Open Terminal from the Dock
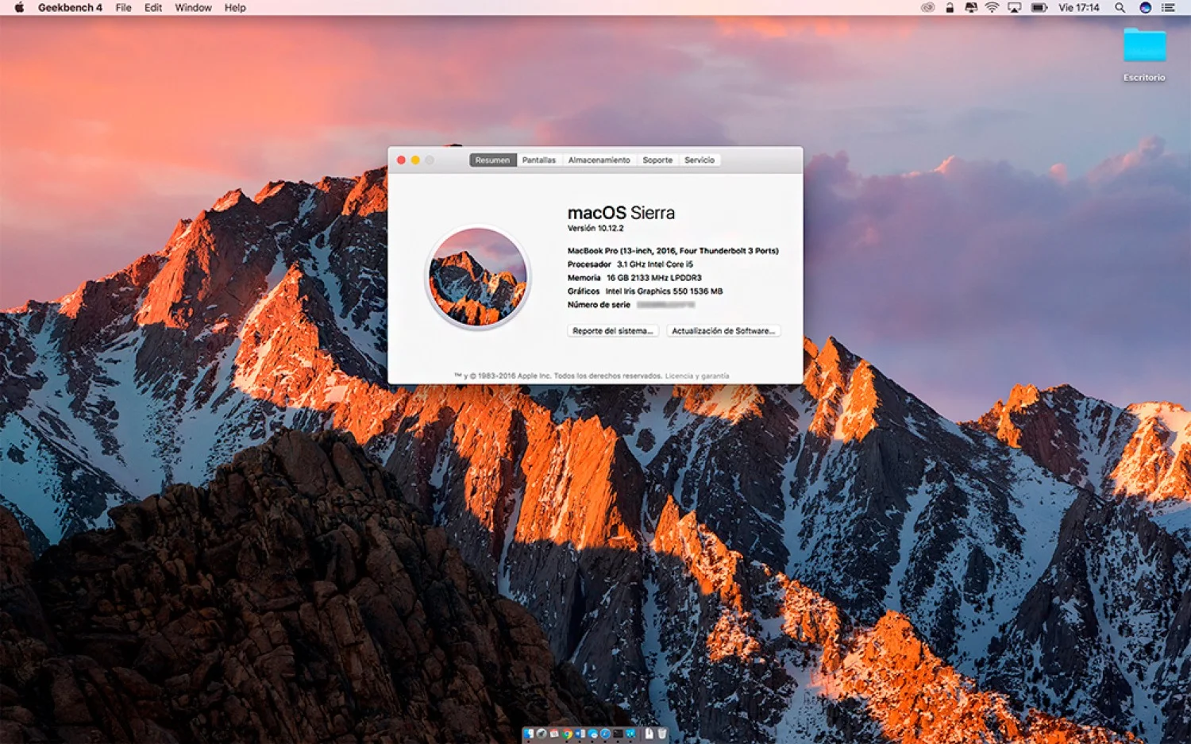1191x744 pixels. click(x=618, y=734)
